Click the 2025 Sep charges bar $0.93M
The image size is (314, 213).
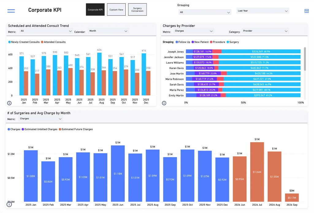[x=170, y=179]
